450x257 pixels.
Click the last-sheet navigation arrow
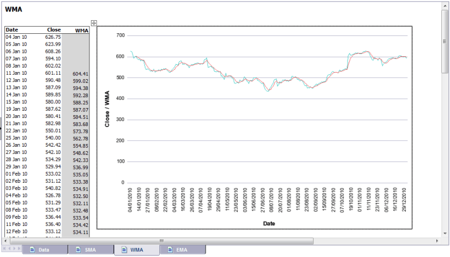point(19,248)
